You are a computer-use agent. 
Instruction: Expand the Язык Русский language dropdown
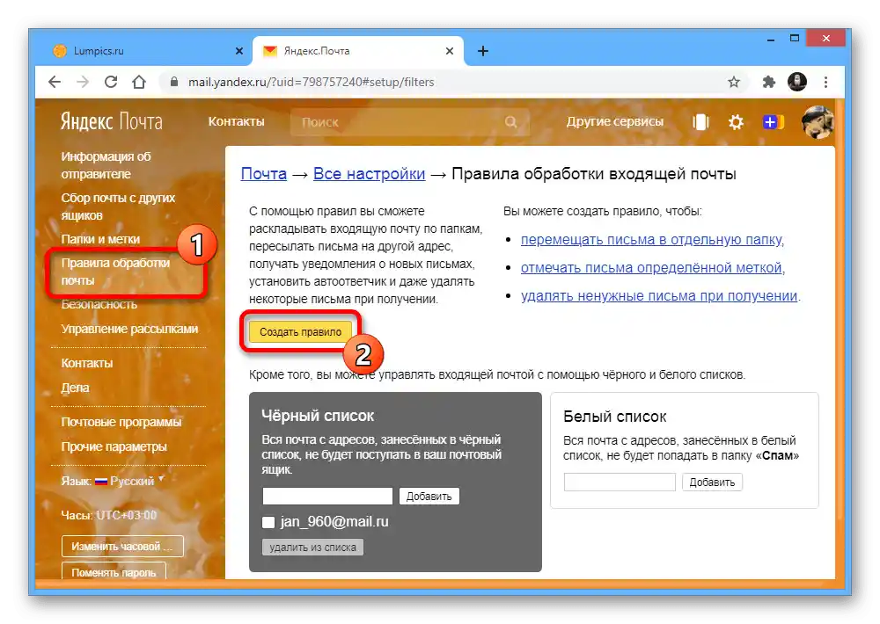(x=131, y=481)
